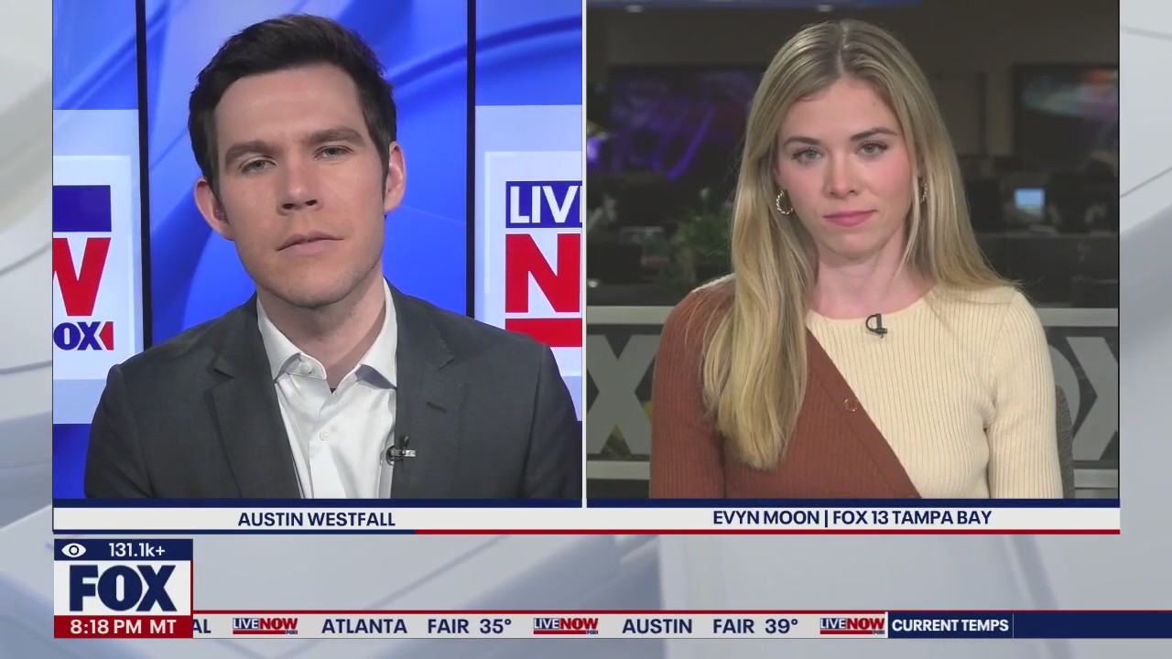Click AUSTIN in the weather ticker
Screen dimensions: 1172x659
point(657,626)
